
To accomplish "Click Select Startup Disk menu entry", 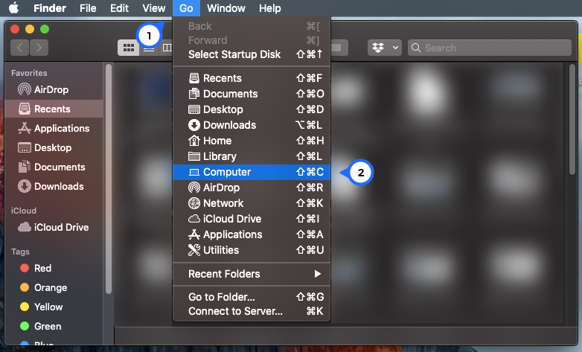I will (252, 54).
